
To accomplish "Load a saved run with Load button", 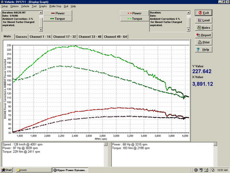I will (203, 20).
